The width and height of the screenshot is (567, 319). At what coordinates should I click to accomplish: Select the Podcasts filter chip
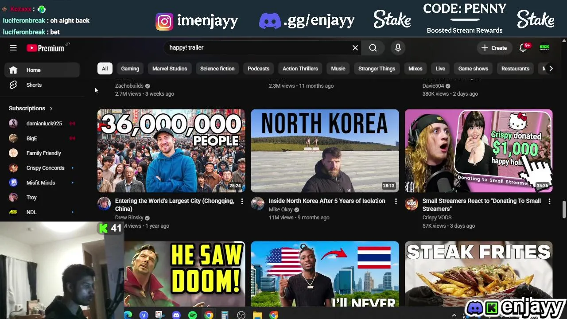pos(258,69)
